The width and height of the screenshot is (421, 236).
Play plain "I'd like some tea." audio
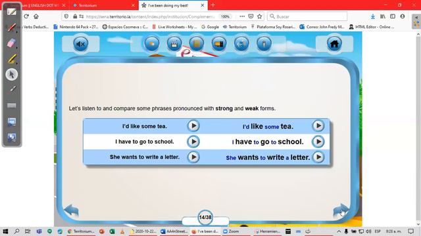coord(193,126)
